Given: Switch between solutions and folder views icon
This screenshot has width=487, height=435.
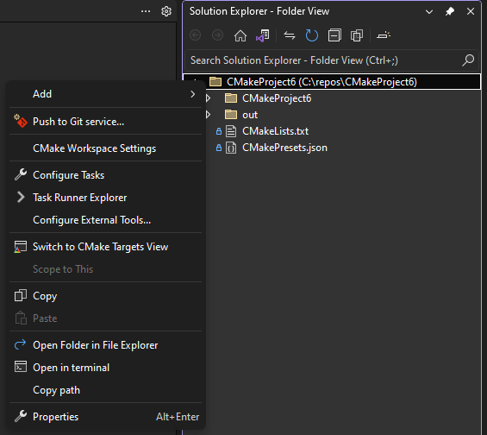Looking at the screenshot, I should [x=263, y=35].
